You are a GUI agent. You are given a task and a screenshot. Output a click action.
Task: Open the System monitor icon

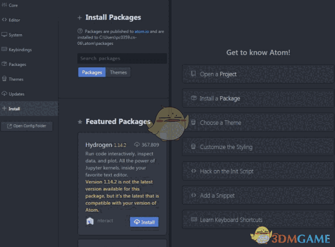tap(4, 34)
